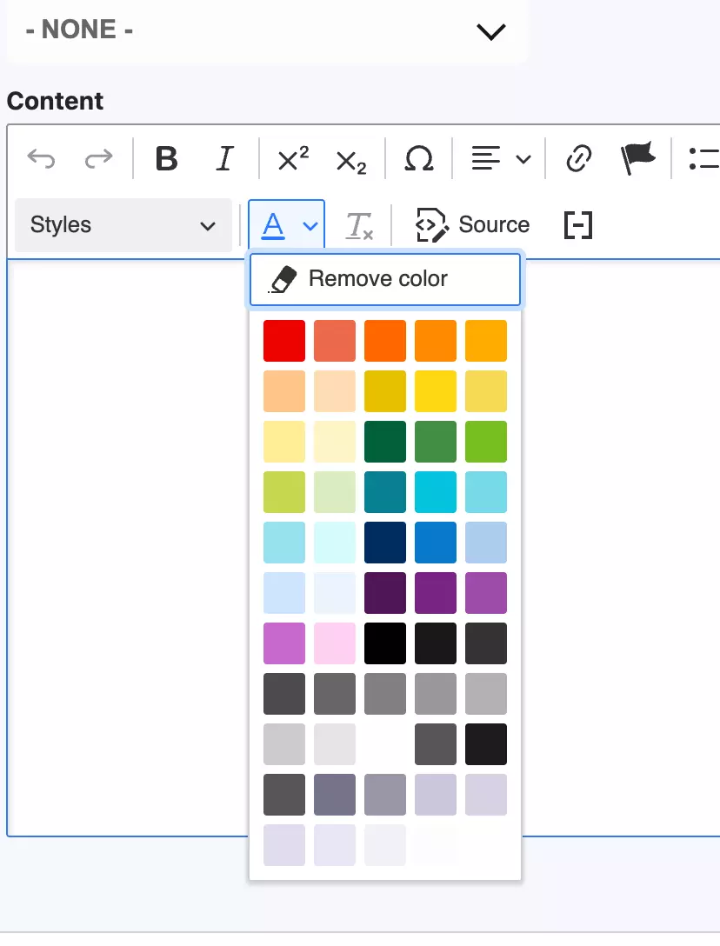Image resolution: width=720 pixels, height=946 pixels.
Task: Select the black color swatch
Action: point(384,643)
